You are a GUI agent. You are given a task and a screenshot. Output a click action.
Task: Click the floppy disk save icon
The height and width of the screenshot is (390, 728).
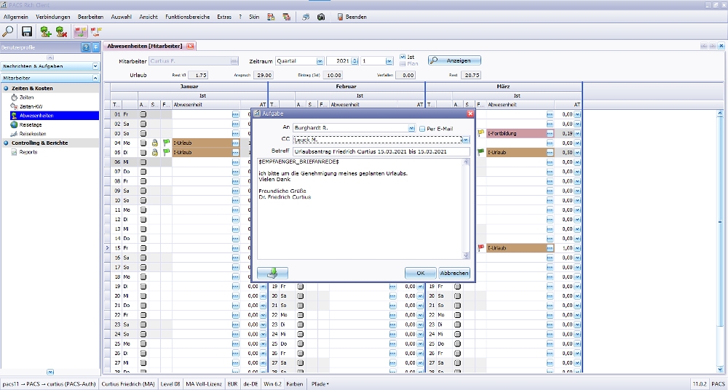tap(27, 31)
